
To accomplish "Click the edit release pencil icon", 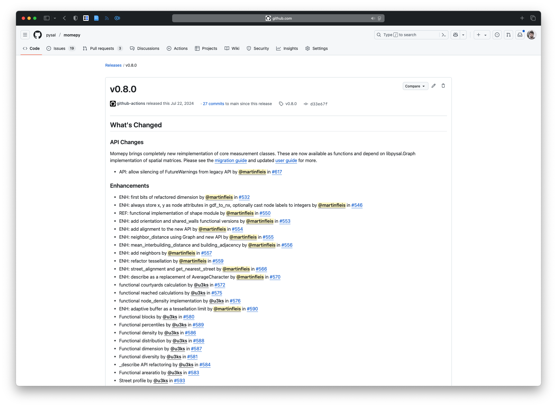I will [433, 86].
